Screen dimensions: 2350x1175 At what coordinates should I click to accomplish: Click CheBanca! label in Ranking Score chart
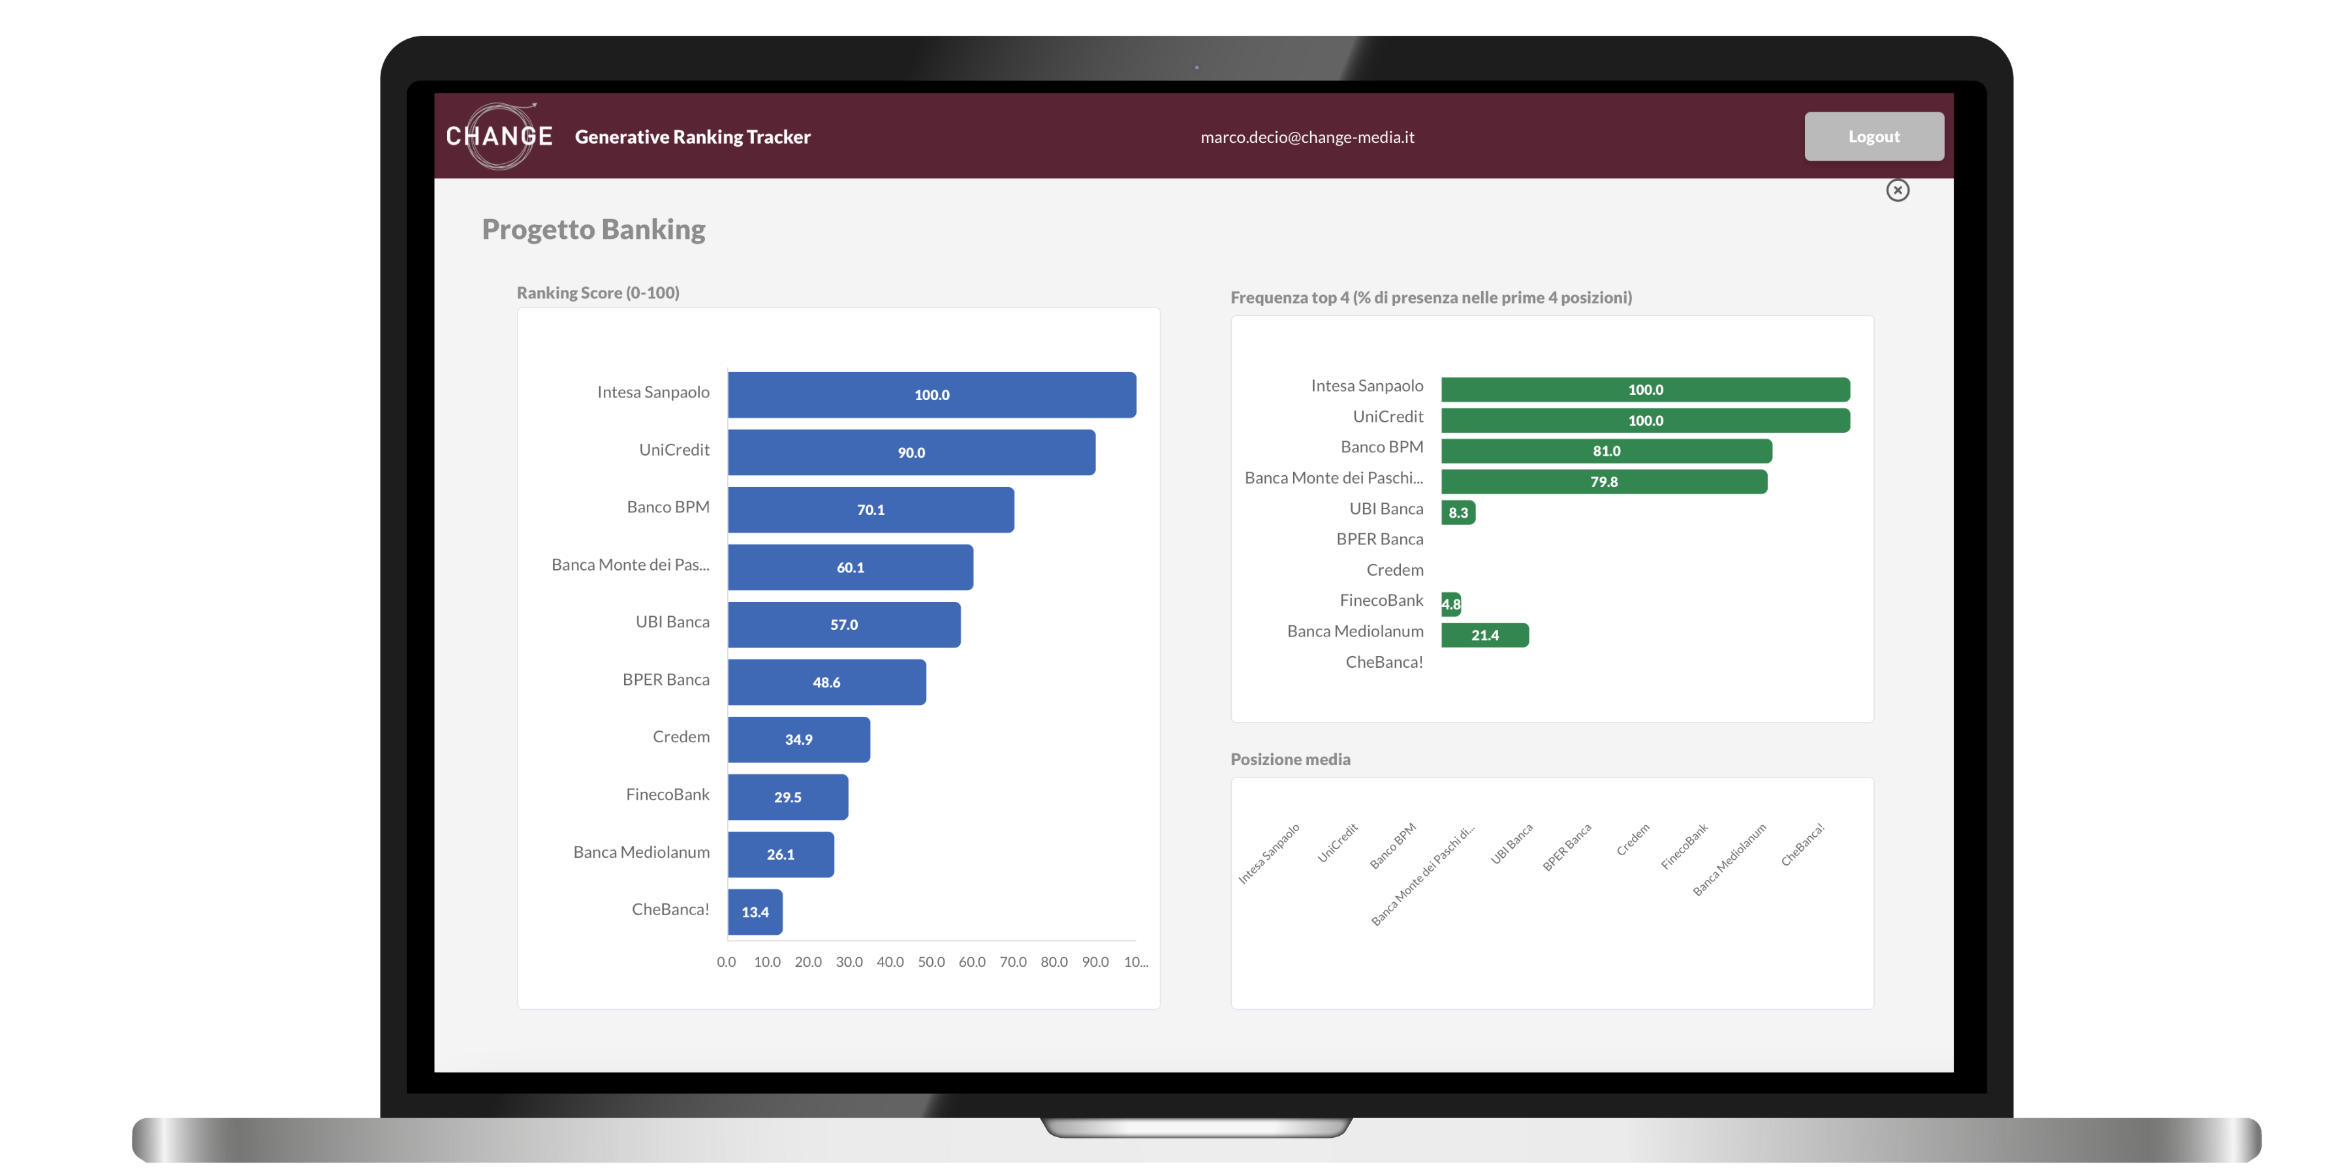(x=670, y=909)
